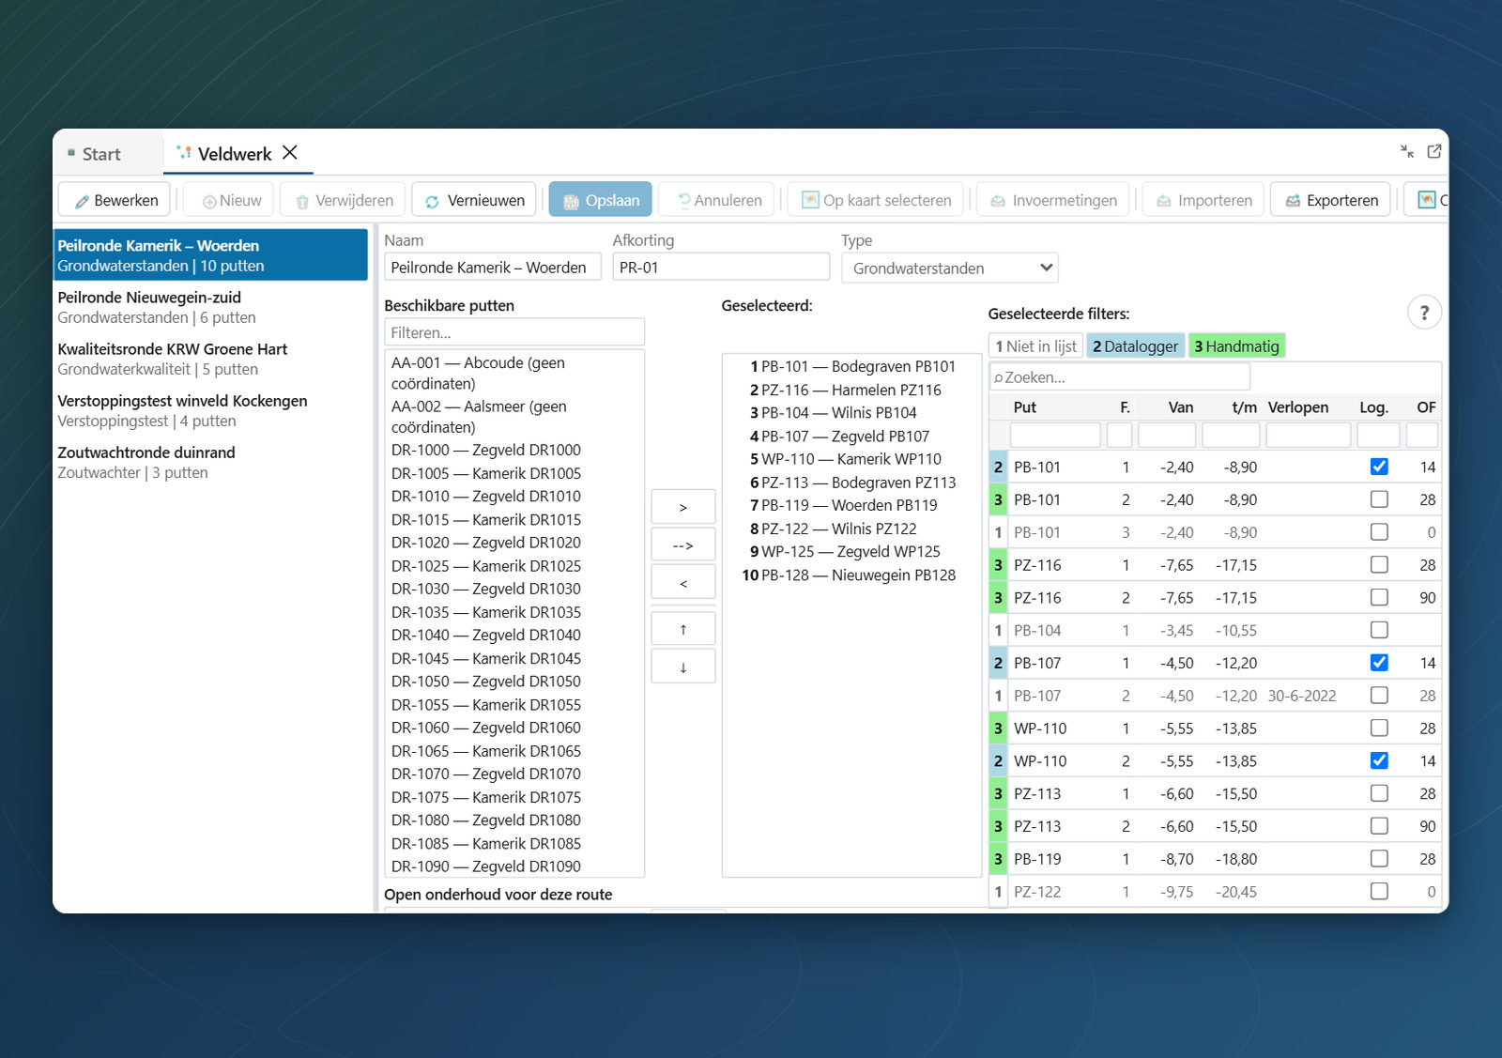Select Peilronde Kamerik – Woerden route
The height and width of the screenshot is (1058, 1502).
click(210, 255)
